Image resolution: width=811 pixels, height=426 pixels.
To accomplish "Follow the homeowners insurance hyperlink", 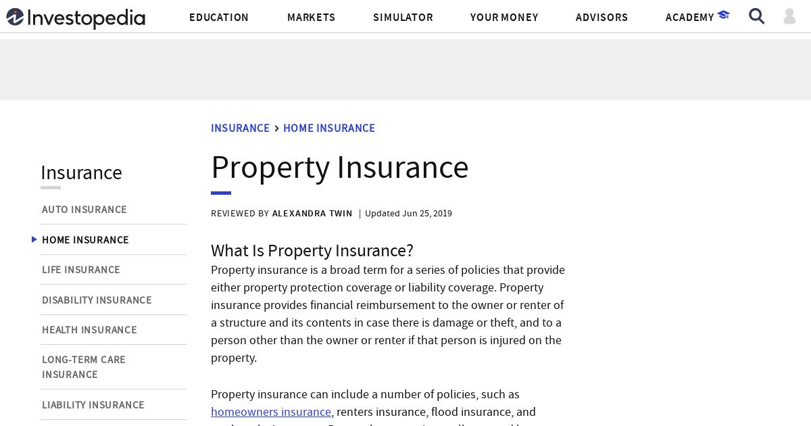I will [x=271, y=412].
